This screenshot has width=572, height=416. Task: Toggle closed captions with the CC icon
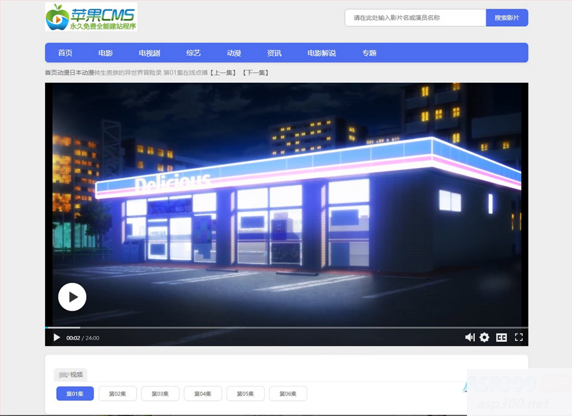coord(501,337)
